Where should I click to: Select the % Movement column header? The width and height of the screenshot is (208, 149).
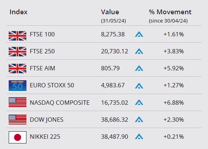[x=170, y=12]
